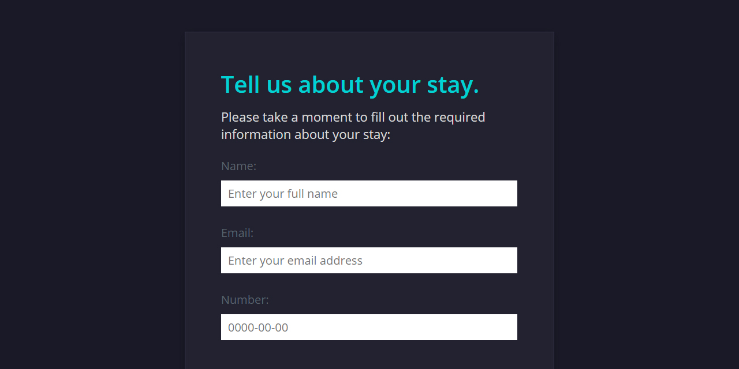Screen dimensions: 739x369
Task: Click the word 'stay.' in the teal heading
Action: pos(452,84)
